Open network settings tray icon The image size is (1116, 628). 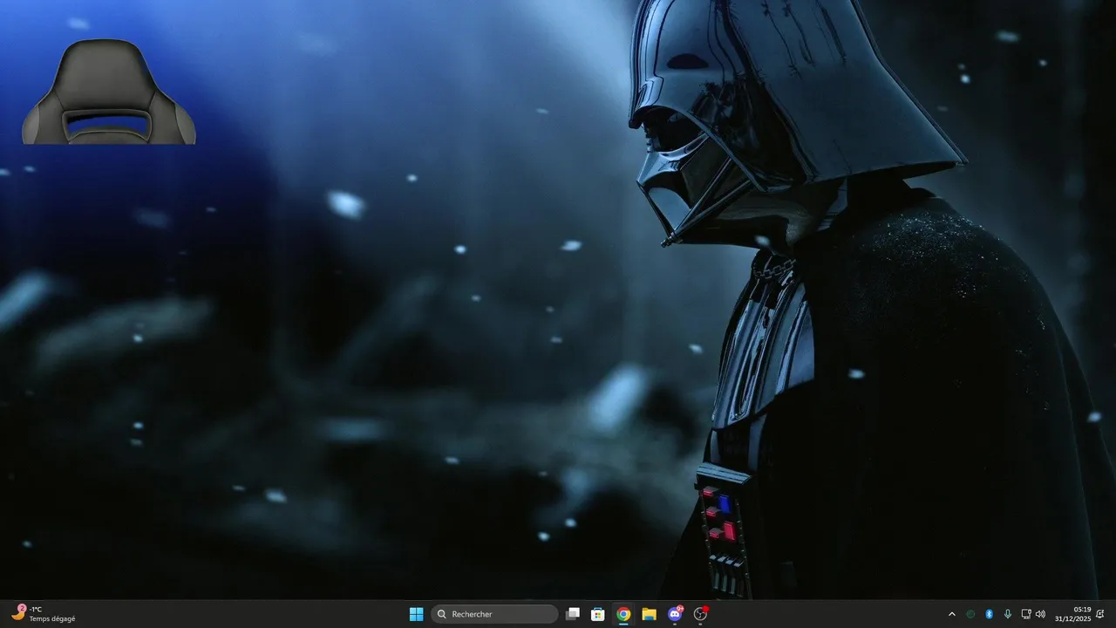[1026, 614]
